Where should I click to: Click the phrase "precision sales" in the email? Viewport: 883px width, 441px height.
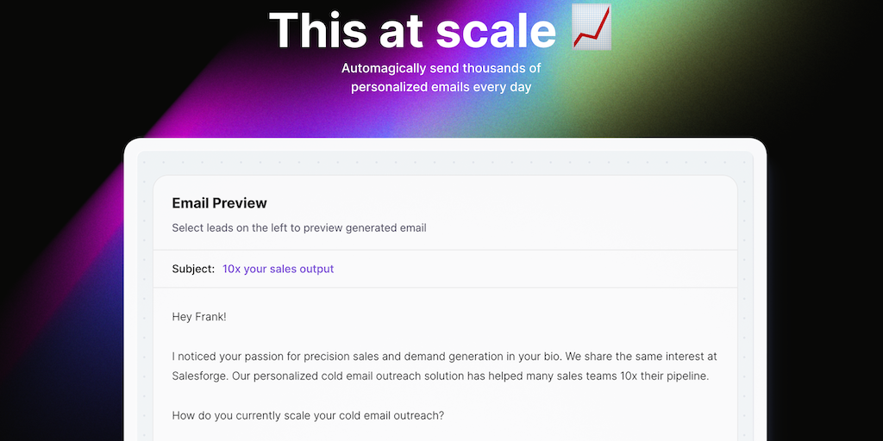pyautogui.click(x=354, y=357)
